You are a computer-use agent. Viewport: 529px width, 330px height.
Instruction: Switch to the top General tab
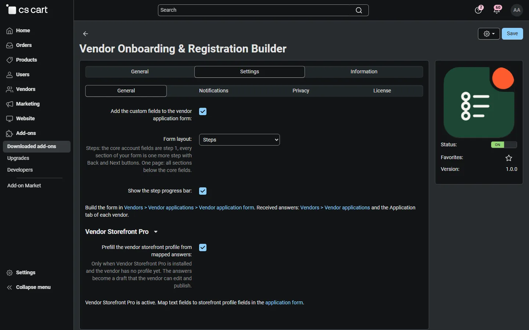click(140, 72)
